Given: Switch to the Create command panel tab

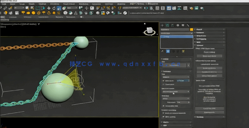Looking at the screenshot, I should (162, 25).
